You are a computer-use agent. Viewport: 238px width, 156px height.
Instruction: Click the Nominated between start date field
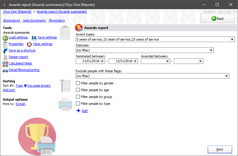tap(88, 61)
